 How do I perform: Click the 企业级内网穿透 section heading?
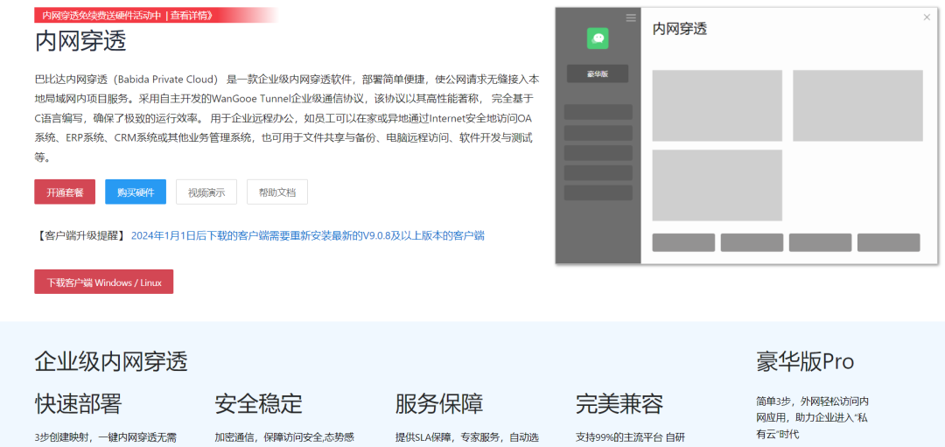tap(111, 361)
